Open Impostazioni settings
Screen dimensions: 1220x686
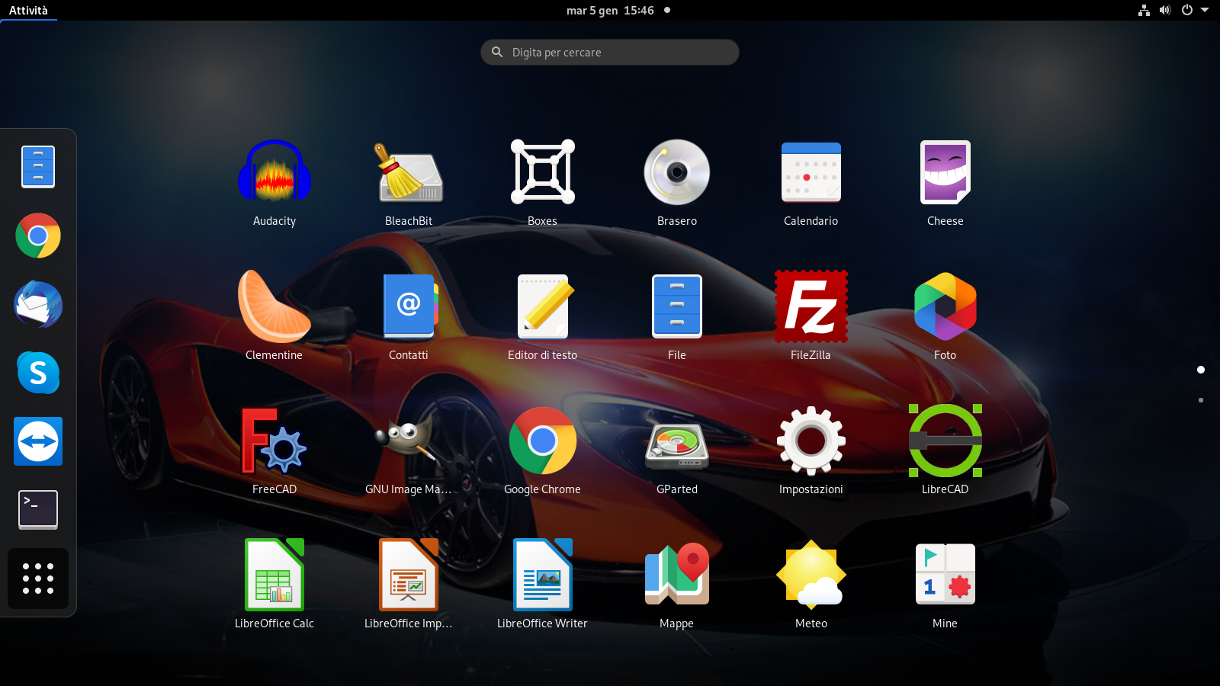click(x=811, y=450)
